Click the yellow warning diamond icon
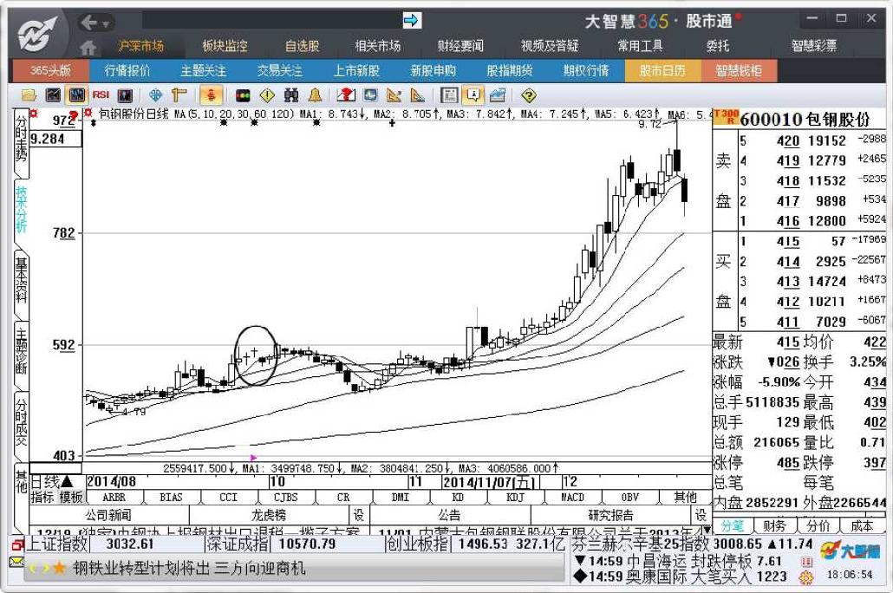The width and height of the screenshot is (893, 593). click(266, 95)
